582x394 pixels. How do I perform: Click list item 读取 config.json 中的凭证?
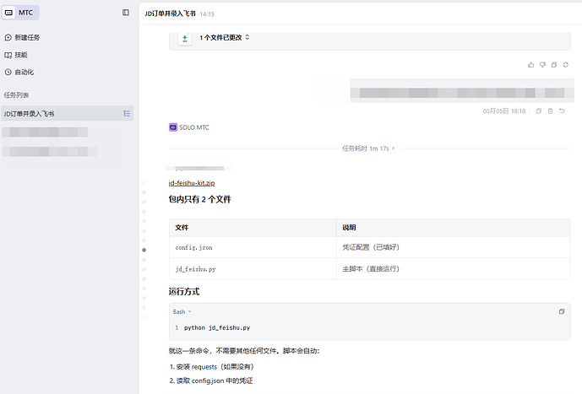coord(211,381)
